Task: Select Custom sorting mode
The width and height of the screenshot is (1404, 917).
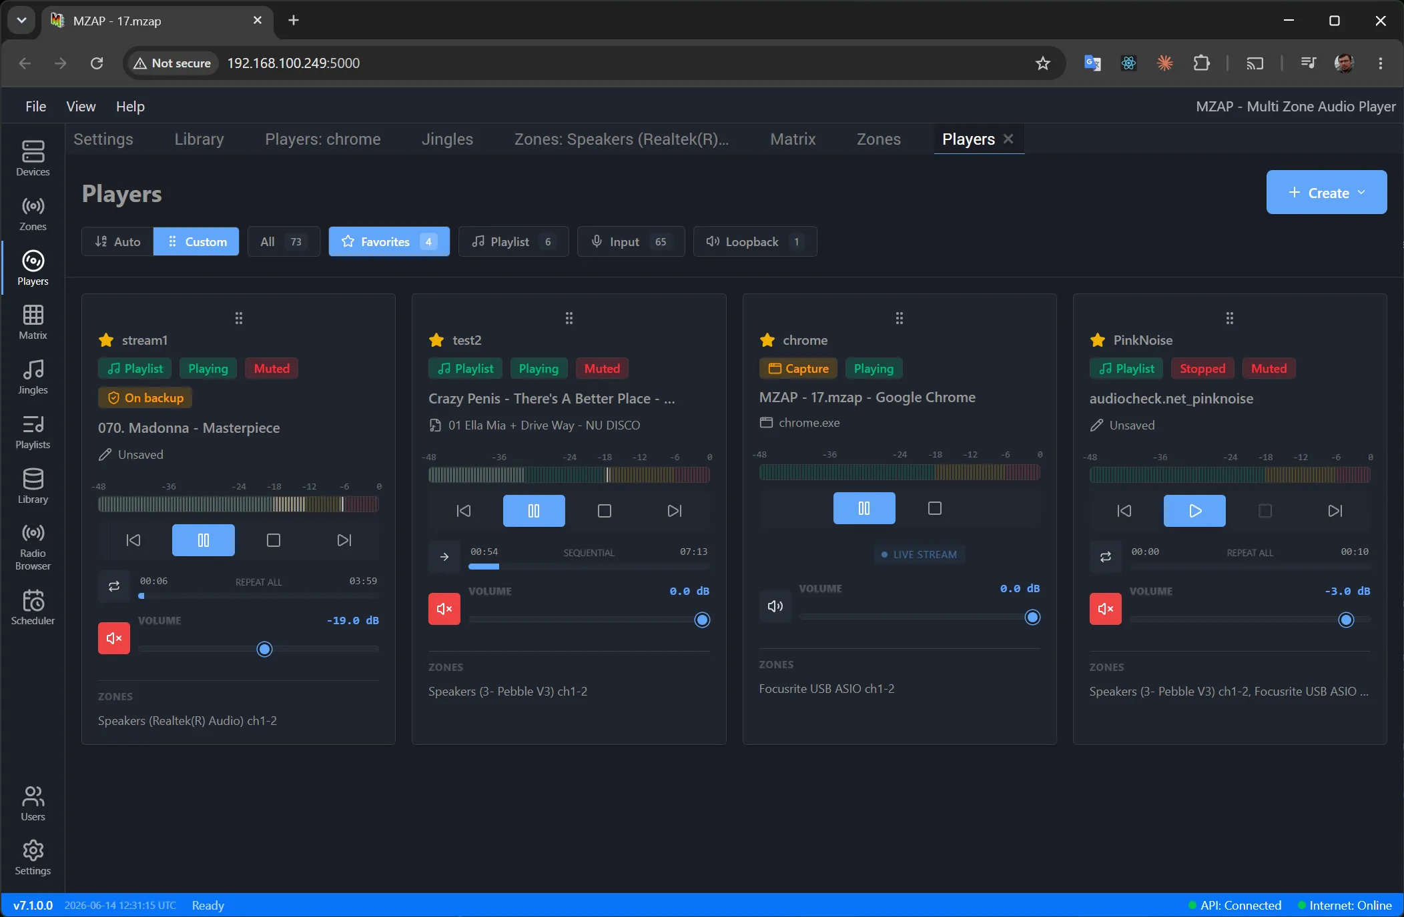Action: [x=196, y=241]
